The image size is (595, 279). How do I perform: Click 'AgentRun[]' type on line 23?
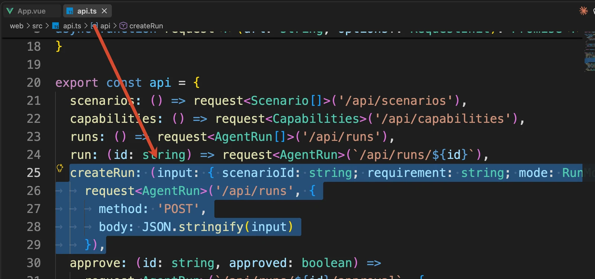point(250,137)
